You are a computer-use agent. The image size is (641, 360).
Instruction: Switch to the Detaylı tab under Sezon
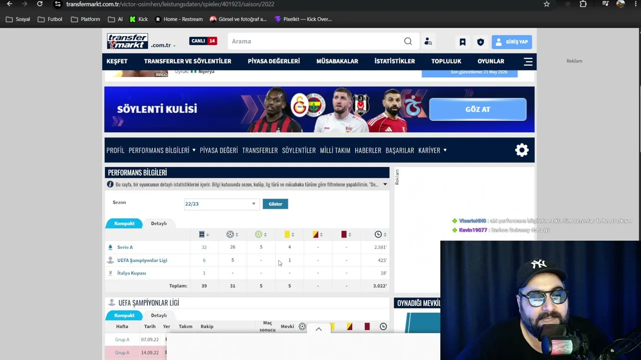159,223
